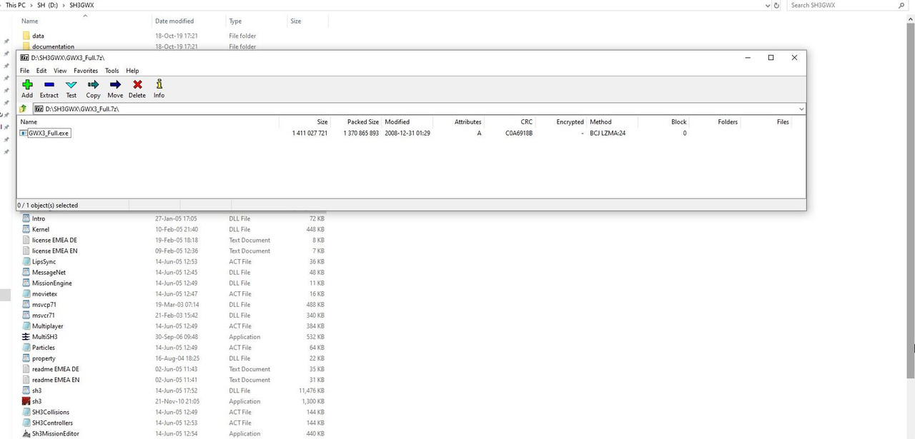
Task: Click SH3GWX breadcrumb segment
Action: pyautogui.click(x=82, y=5)
